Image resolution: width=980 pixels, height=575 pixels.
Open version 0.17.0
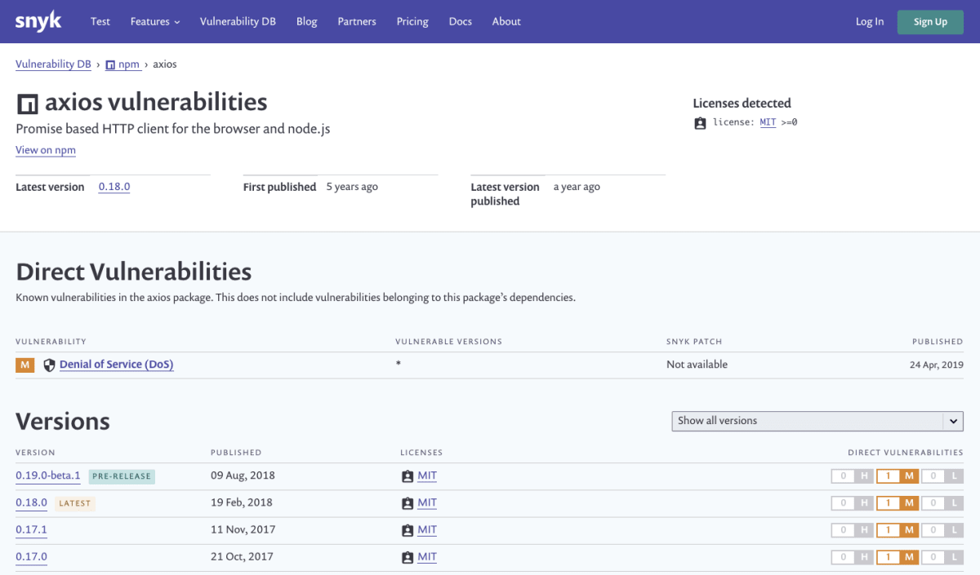[x=32, y=557]
